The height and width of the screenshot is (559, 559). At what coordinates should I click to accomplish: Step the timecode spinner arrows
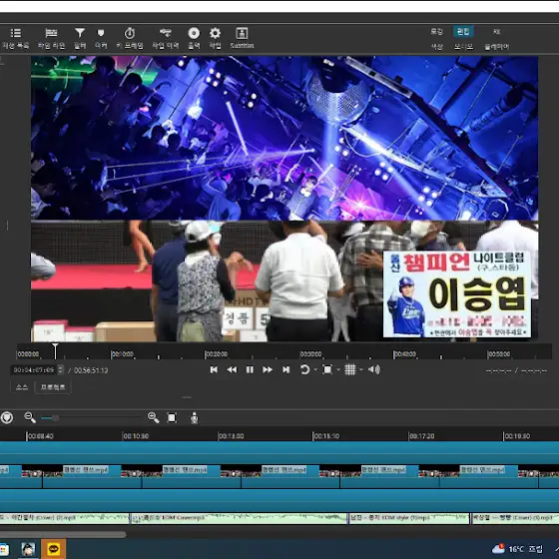tap(61, 370)
